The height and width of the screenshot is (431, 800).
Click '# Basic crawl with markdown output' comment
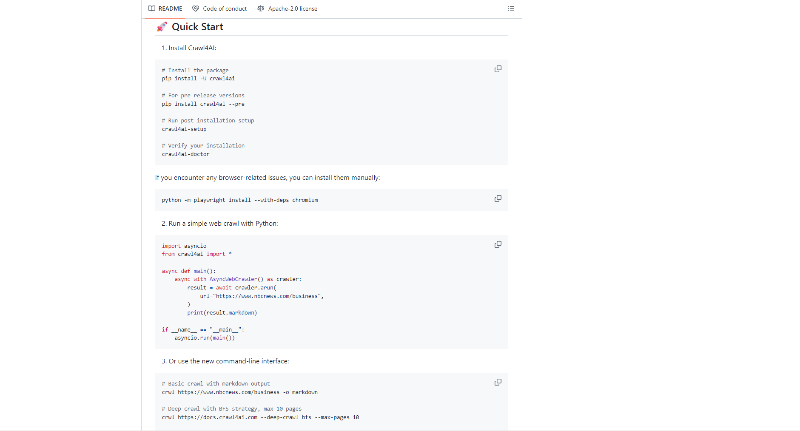tap(216, 384)
